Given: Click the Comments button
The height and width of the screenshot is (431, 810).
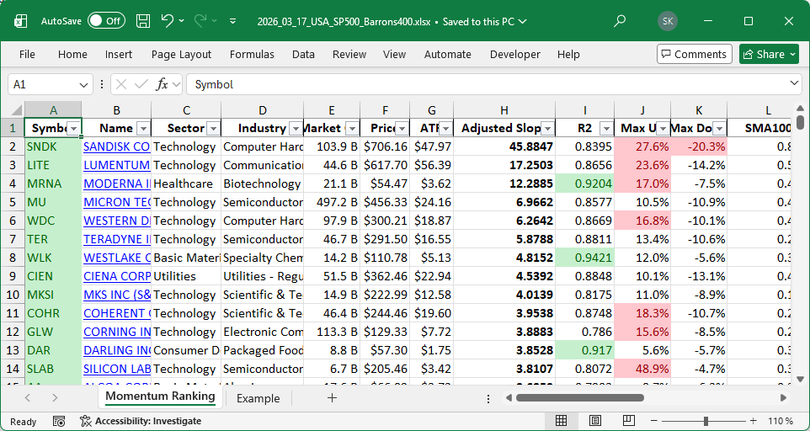Looking at the screenshot, I should [694, 54].
